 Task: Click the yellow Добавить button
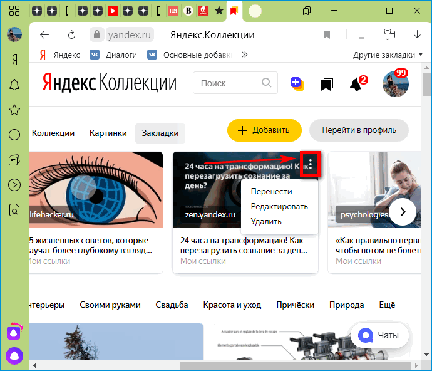264,130
